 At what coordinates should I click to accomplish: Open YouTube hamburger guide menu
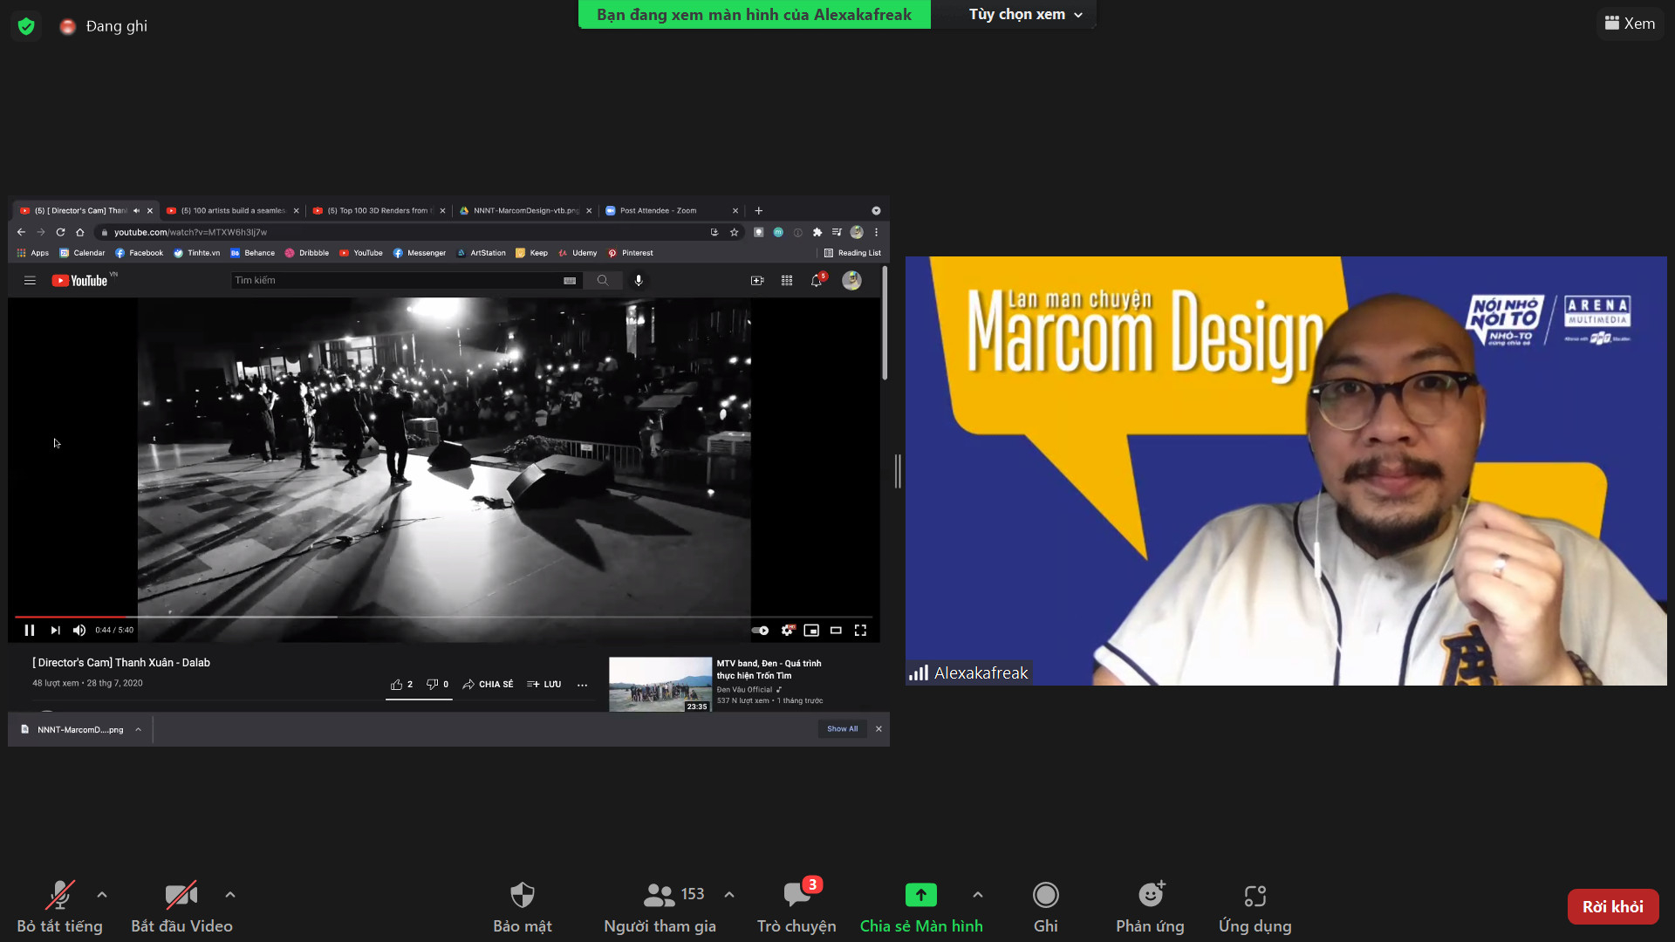point(30,280)
